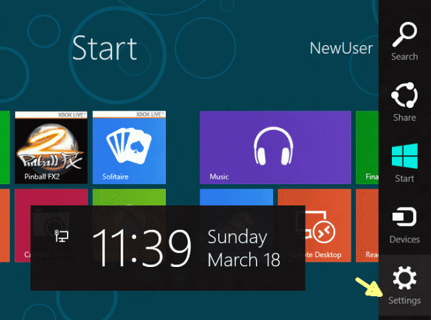This screenshot has height=320, width=431.
Task: Open the Search charm
Action: pos(404,41)
